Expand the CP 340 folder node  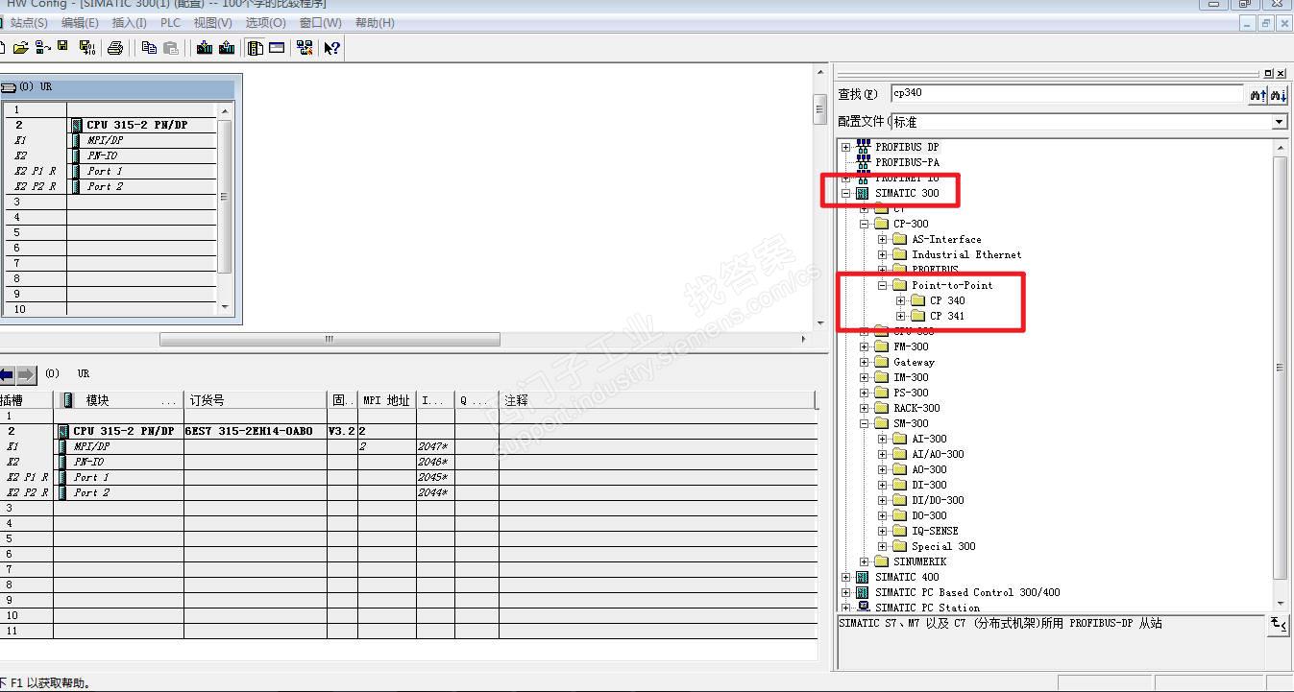click(900, 300)
